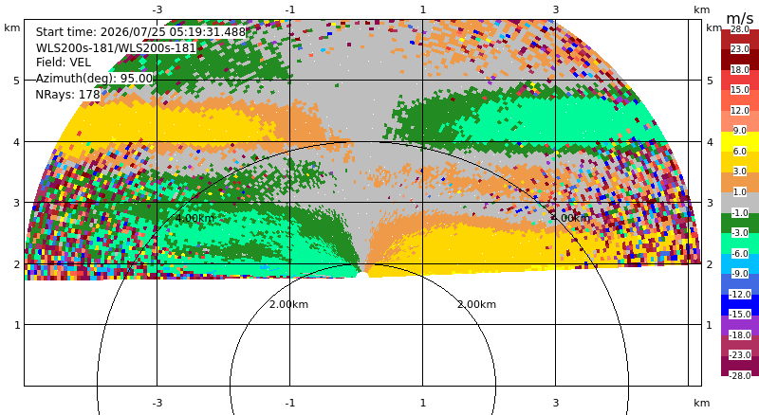Click the Azimuth(deg): 95.00 label
This screenshot has width=759, height=415.
(94, 79)
